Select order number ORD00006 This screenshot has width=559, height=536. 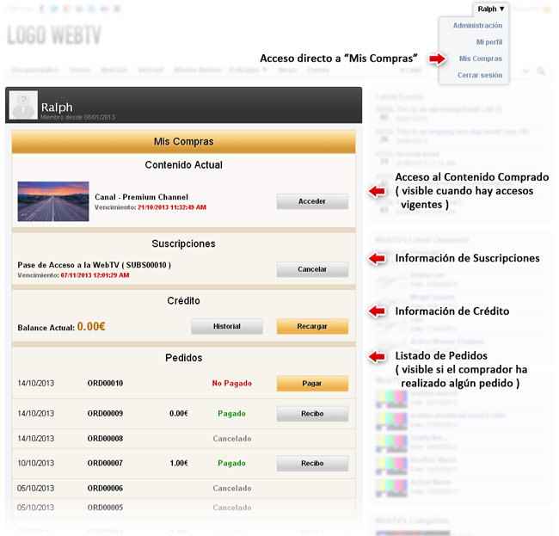(105, 488)
